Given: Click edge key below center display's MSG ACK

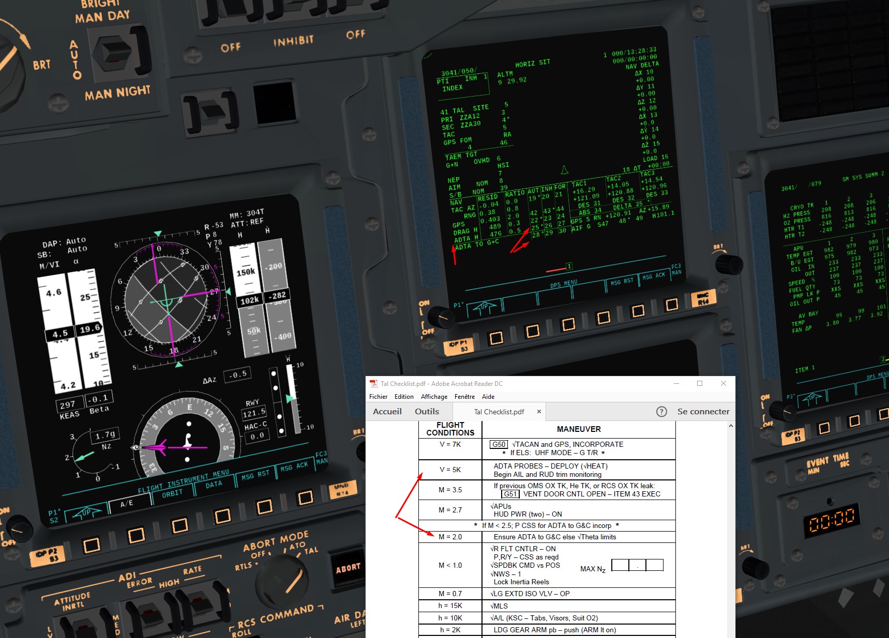Looking at the screenshot, I should pyautogui.click(x=672, y=304).
